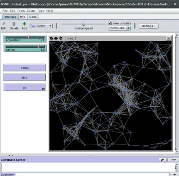The image size is (179, 176).
Task: Close the NetLogo window
Action: coord(175,4)
